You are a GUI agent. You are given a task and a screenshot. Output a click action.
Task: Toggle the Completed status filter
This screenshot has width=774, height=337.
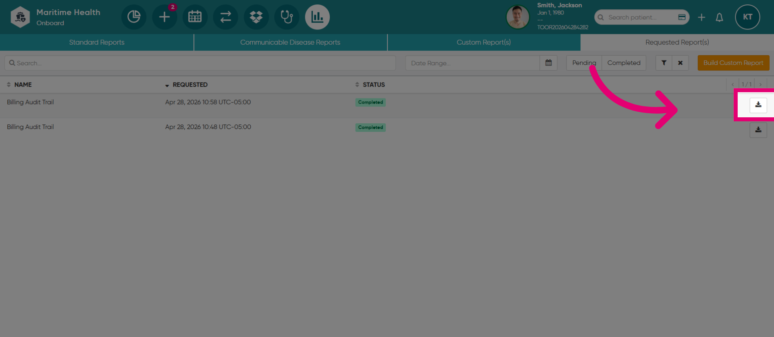tap(624, 63)
